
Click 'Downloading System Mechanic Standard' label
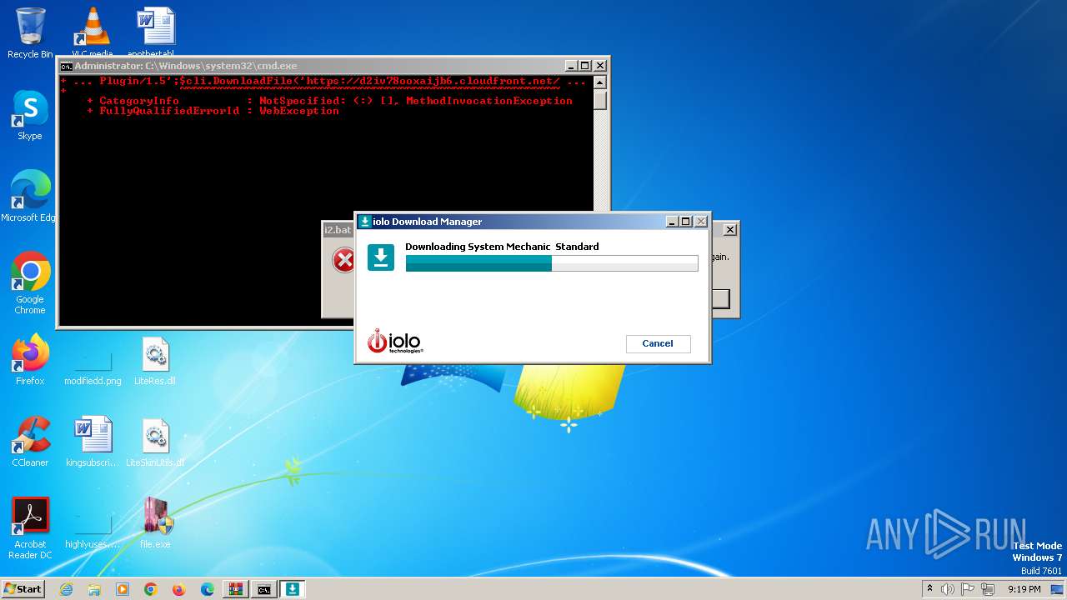coord(502,247)
